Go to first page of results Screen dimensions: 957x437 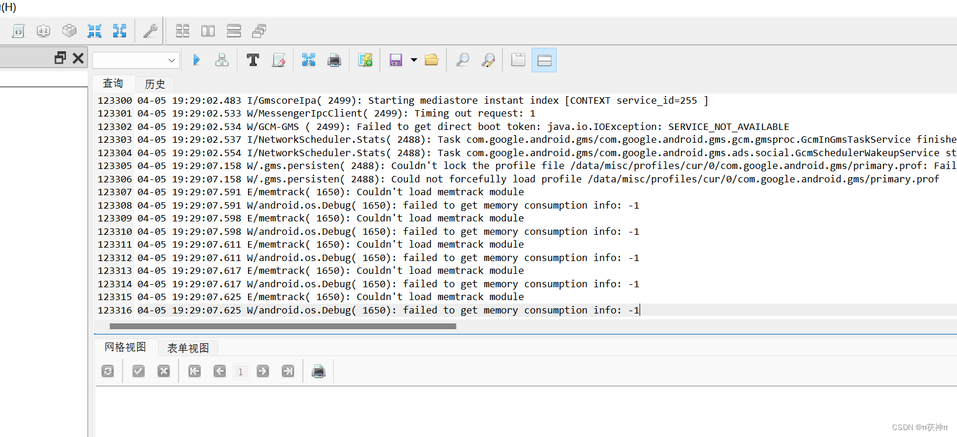pos(194,371)
